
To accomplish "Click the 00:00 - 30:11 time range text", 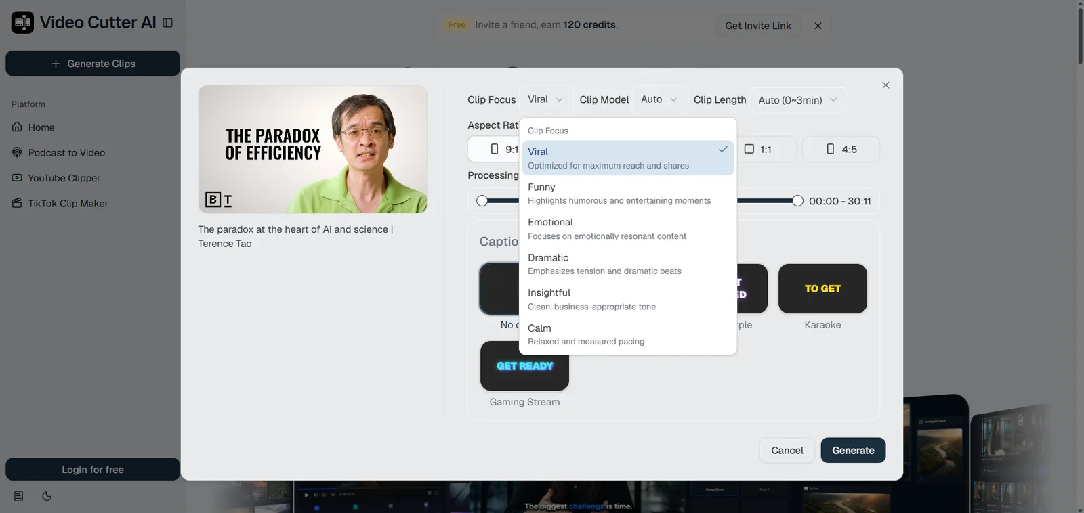I will (840, 201).
